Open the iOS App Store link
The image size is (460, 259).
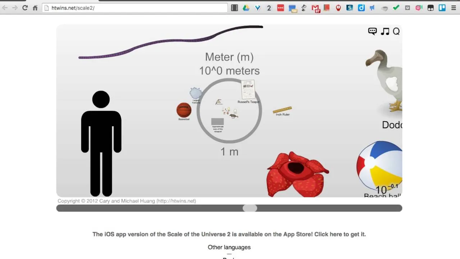[x=229, y=234]
